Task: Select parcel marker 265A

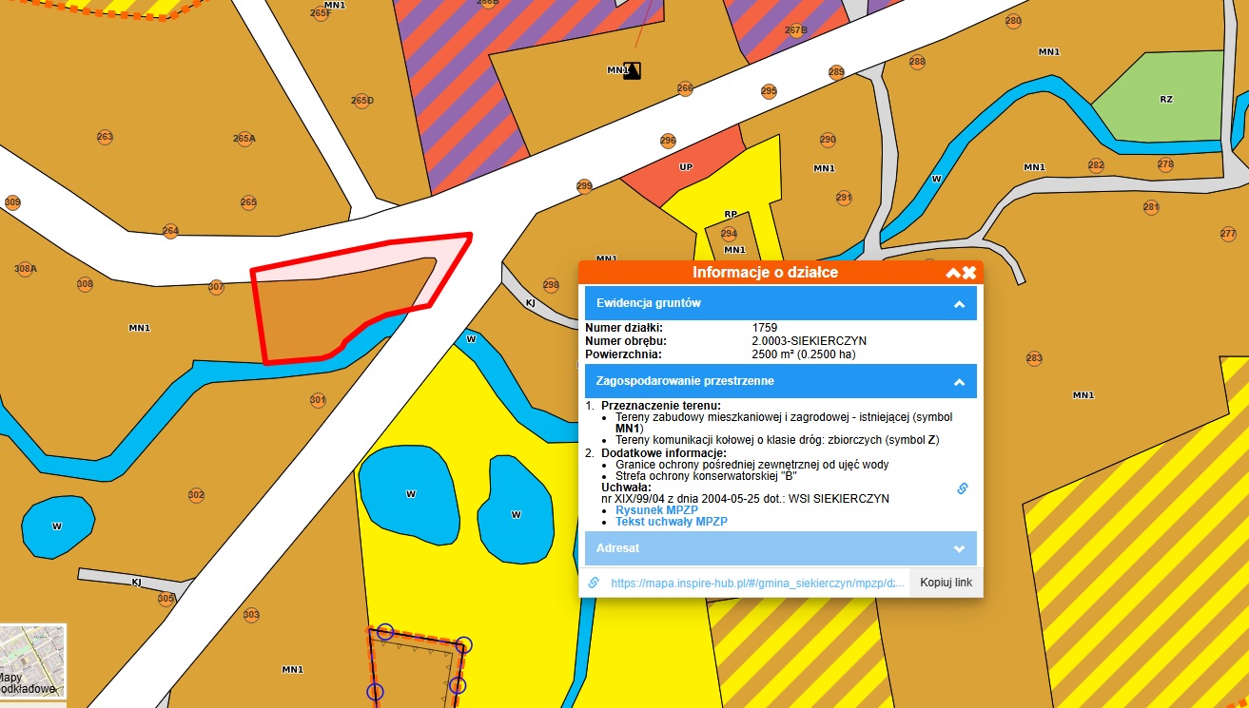Action: click(244, 138)
